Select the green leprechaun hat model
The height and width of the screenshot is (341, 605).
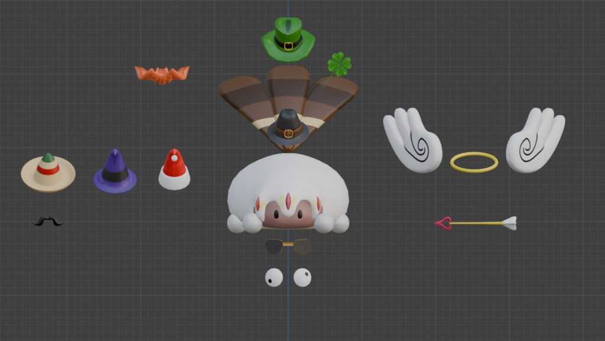[x=288, y=40]
